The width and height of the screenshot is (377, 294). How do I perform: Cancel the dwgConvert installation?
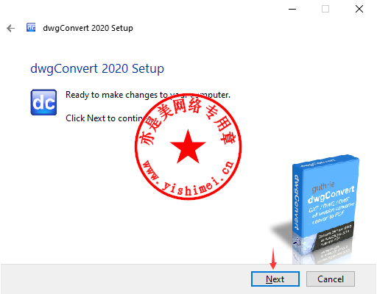[x=331, y=279]
